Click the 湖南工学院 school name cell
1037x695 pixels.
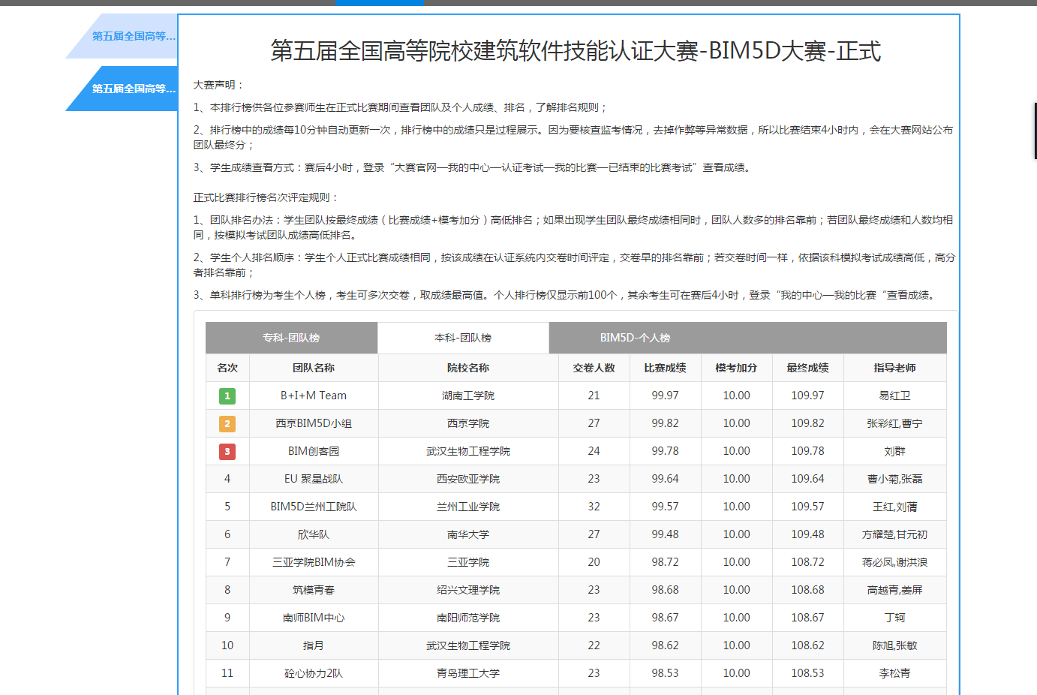468,396
